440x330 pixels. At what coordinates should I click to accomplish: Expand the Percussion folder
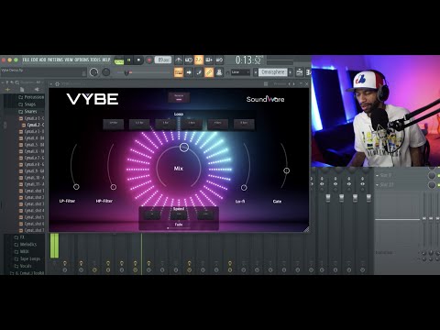coord(31,97)
